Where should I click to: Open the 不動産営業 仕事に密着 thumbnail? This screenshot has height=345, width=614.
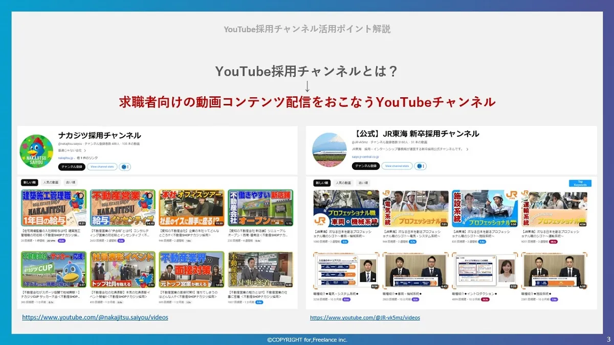[x=260, y=269]
